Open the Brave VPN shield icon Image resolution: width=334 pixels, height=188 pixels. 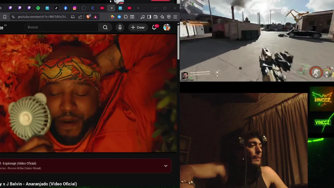point(169,17)
